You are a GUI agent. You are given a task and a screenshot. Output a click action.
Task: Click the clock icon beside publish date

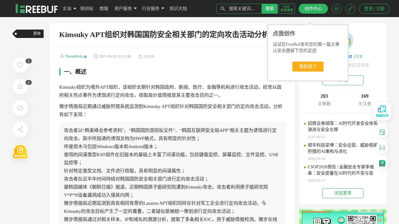pyautogui.click(x=96, y=56)
